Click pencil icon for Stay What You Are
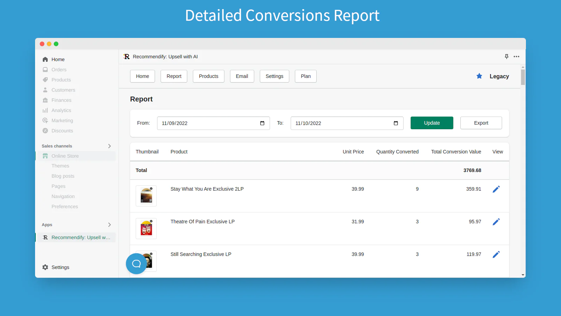 coord(496,189)
